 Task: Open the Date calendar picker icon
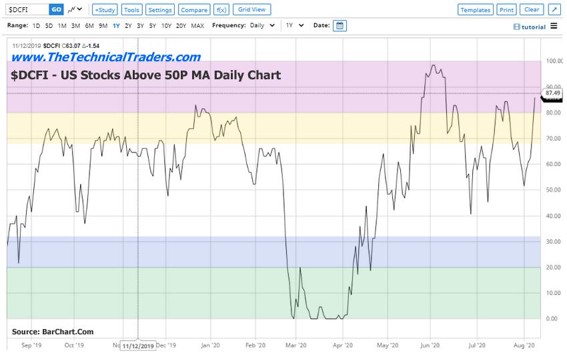(340, 26)
